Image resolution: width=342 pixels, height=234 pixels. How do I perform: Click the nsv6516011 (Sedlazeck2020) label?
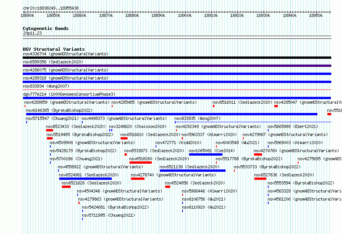pos(242,102)
